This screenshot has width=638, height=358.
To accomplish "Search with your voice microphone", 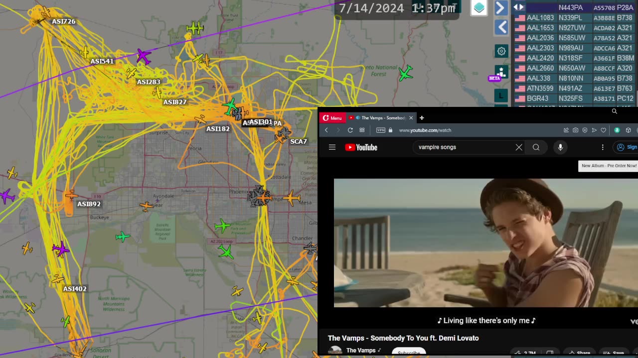I will pos(560,147).
